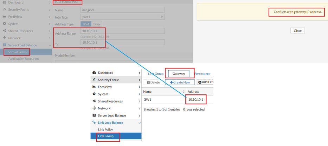The width and height of the screenshot is (328, 146).
Task: Open the Interface dropdown showing port1
Action: [122, 17]
